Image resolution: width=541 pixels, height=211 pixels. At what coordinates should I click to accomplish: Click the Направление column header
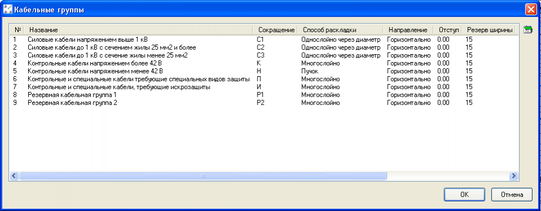tap(408, 30)
